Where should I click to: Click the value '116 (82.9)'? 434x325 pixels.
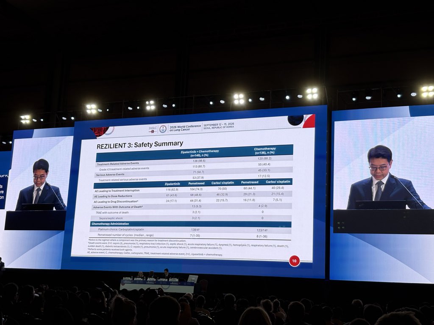[x=172, y=190]
